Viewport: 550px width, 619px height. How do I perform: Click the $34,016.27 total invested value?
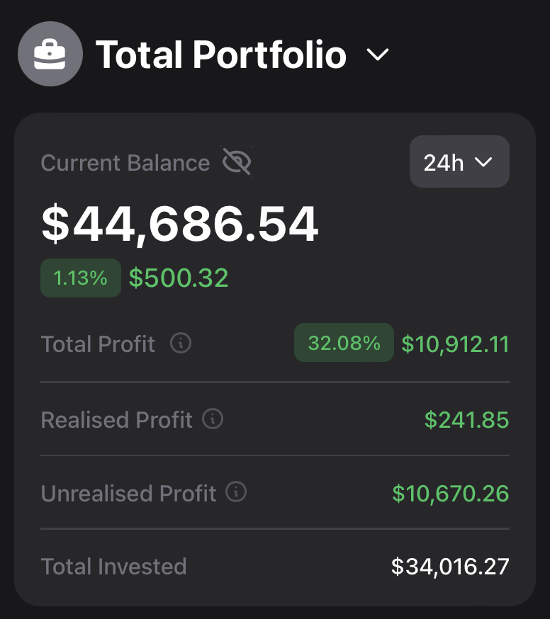coord(450,567)
